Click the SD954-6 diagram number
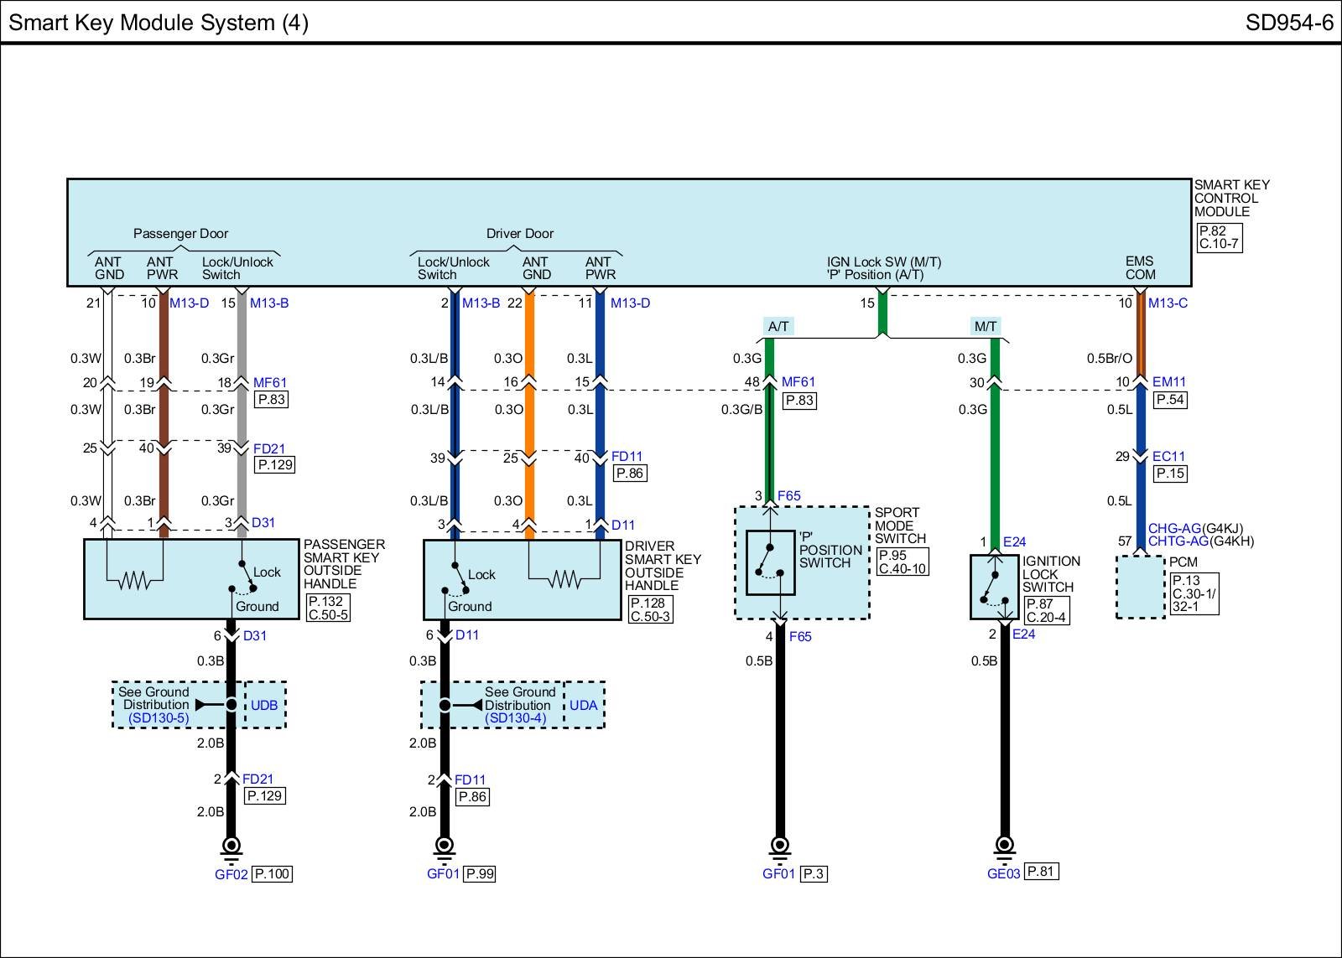Screen dimensions: 1342x958 (x=1288, y=23)
